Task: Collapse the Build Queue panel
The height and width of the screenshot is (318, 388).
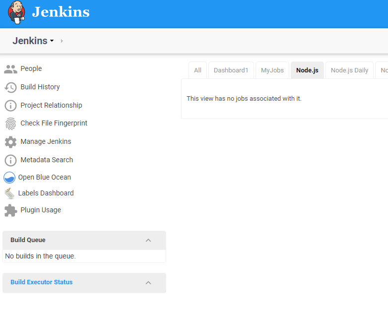Action: pos(148,240)
